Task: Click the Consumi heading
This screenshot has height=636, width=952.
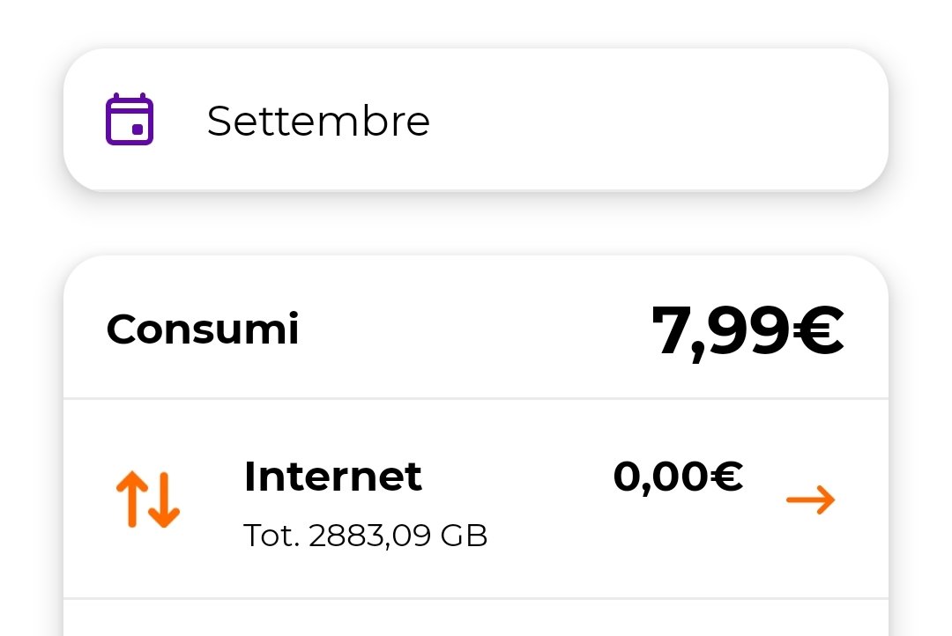Action: click(x=203, y=329)
